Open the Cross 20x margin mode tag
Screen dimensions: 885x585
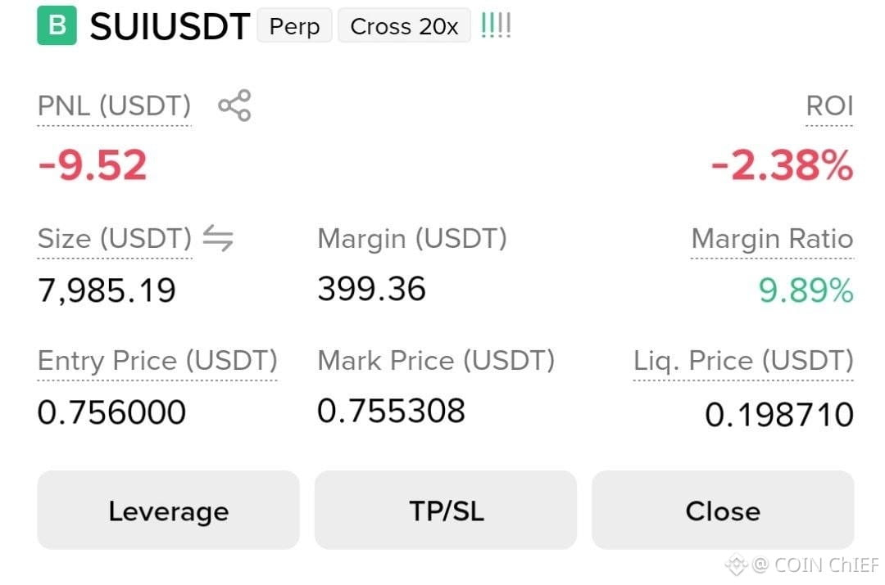coord(404,25)
